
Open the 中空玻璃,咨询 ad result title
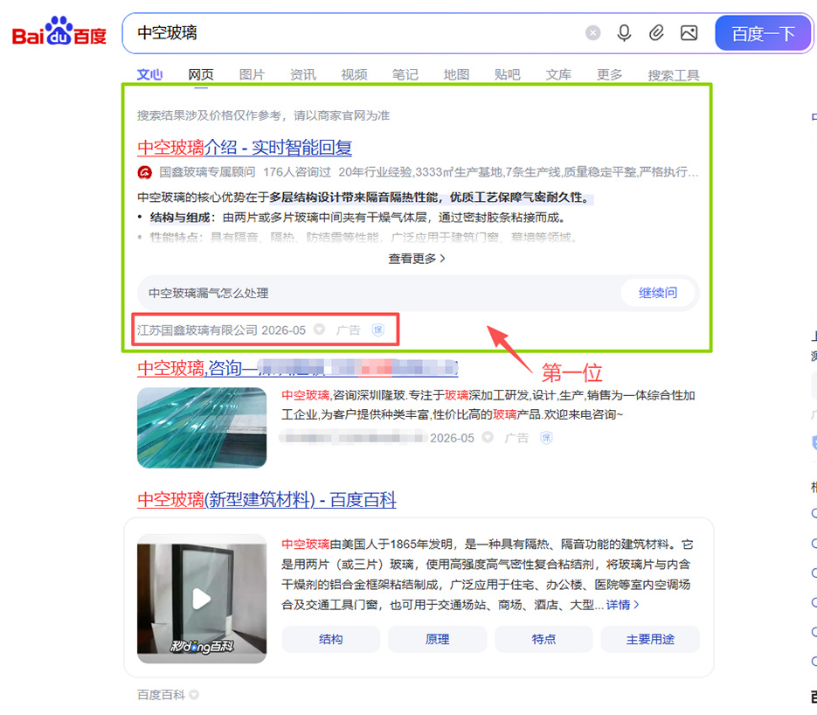(x=297, y=369)
